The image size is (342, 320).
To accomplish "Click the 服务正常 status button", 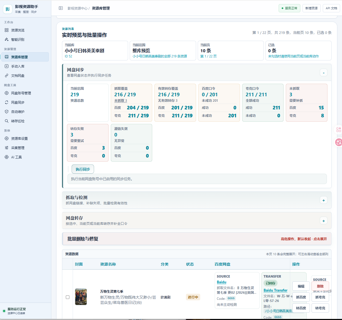I will (x=289, y=8).
